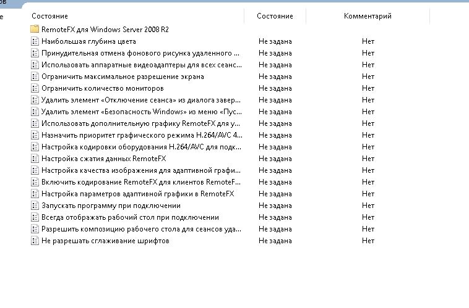Viewport: 469px width, 308px height.
Task: Open the RemoteFX для Windows Server 2008 R2 folder icon
Action: tap(35, 30)
